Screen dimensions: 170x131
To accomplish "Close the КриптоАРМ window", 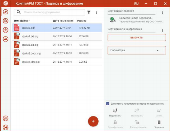I will click(x=165, y=4).
